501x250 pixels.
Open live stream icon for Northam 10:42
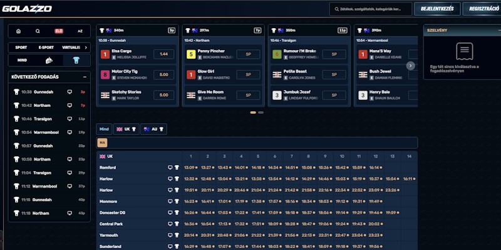point(70,105)
